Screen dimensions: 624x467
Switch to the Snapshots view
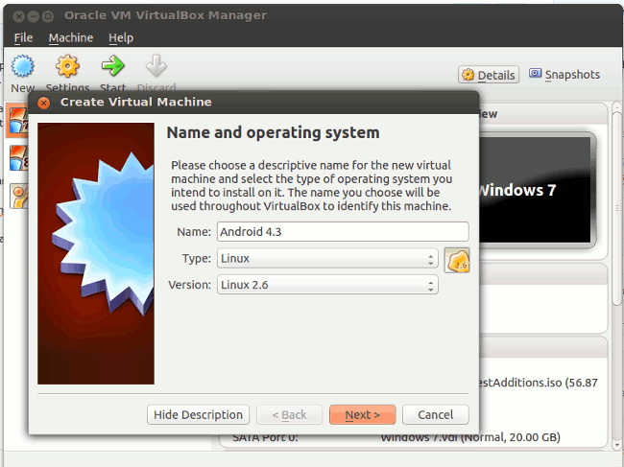coord(564,75)
